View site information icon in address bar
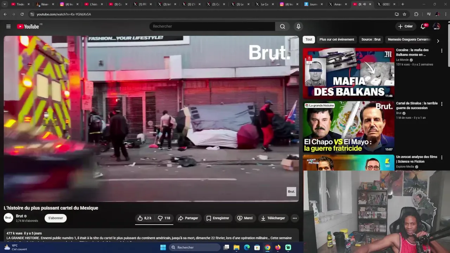This screenshot has width=450, height=253. [32, 14]
